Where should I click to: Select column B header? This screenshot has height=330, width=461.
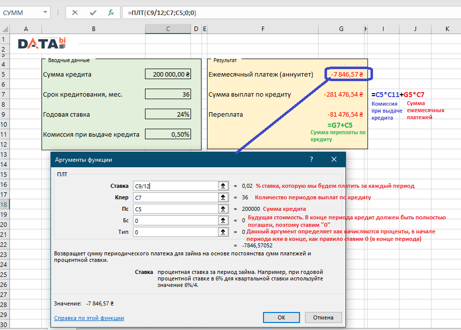tap(93, 29)
